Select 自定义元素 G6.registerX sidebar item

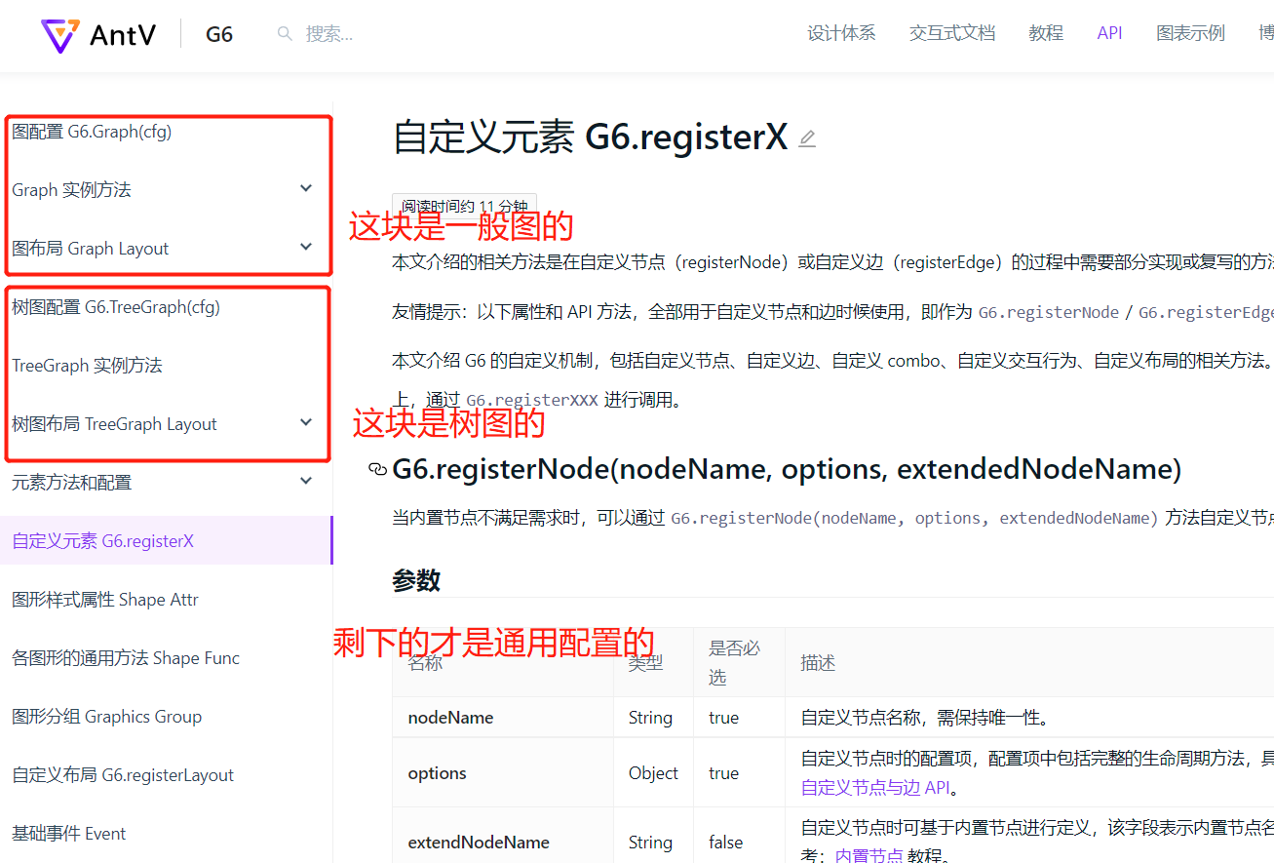166,540
